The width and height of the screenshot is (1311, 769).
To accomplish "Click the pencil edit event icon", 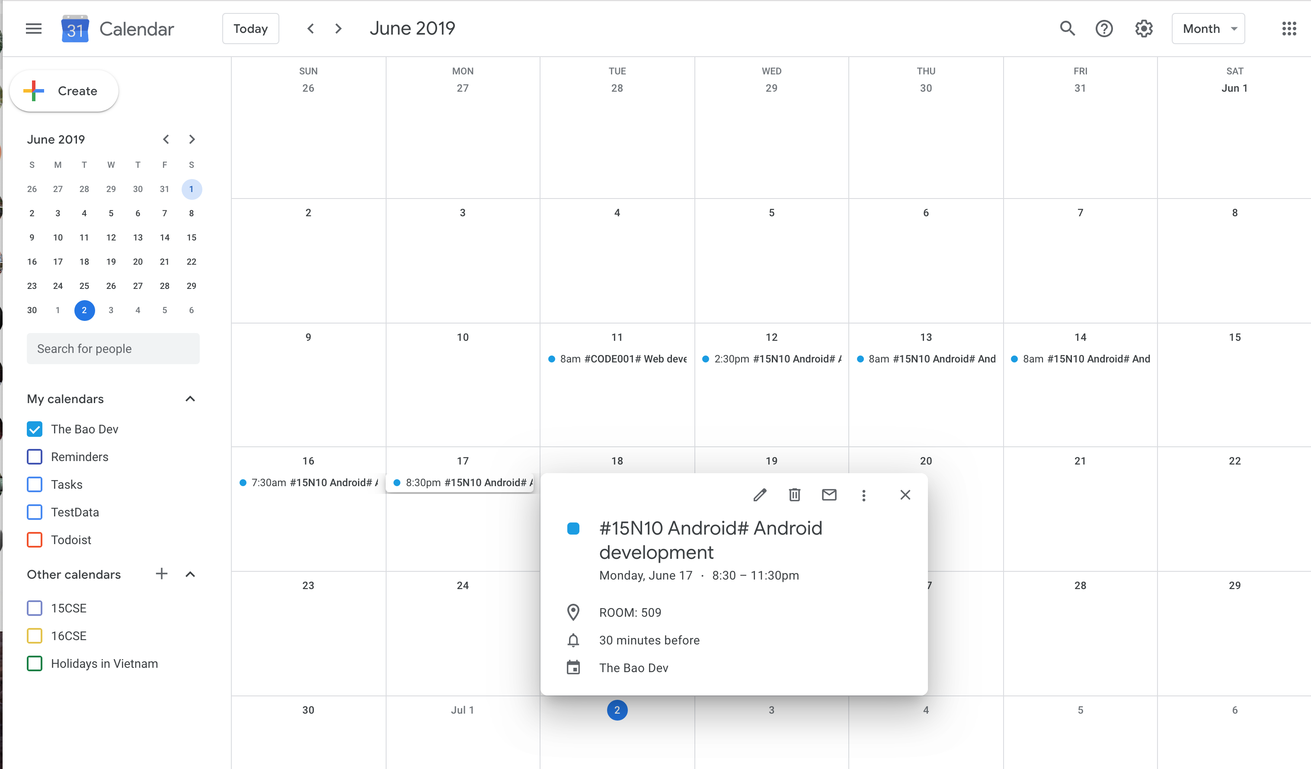I will pos(760,495).
